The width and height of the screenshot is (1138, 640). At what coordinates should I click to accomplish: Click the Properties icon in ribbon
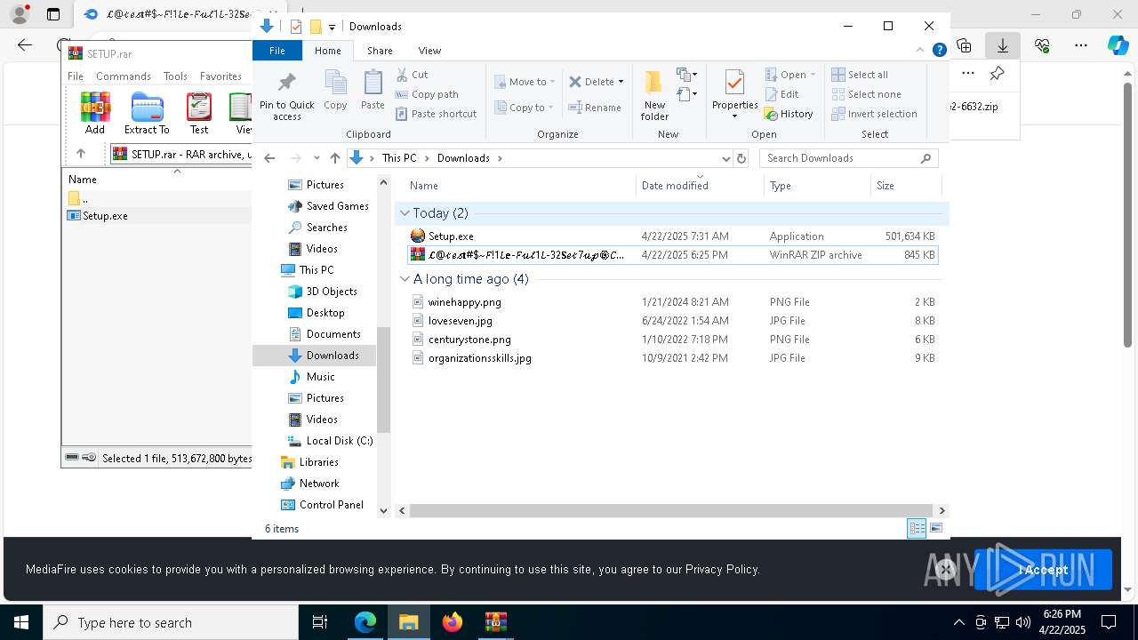coord(734,83)
